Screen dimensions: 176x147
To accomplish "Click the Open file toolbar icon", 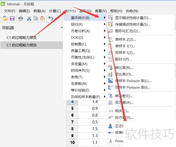I will [5, 18].
